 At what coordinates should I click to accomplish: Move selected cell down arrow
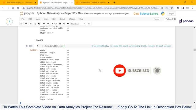point(48,24)
